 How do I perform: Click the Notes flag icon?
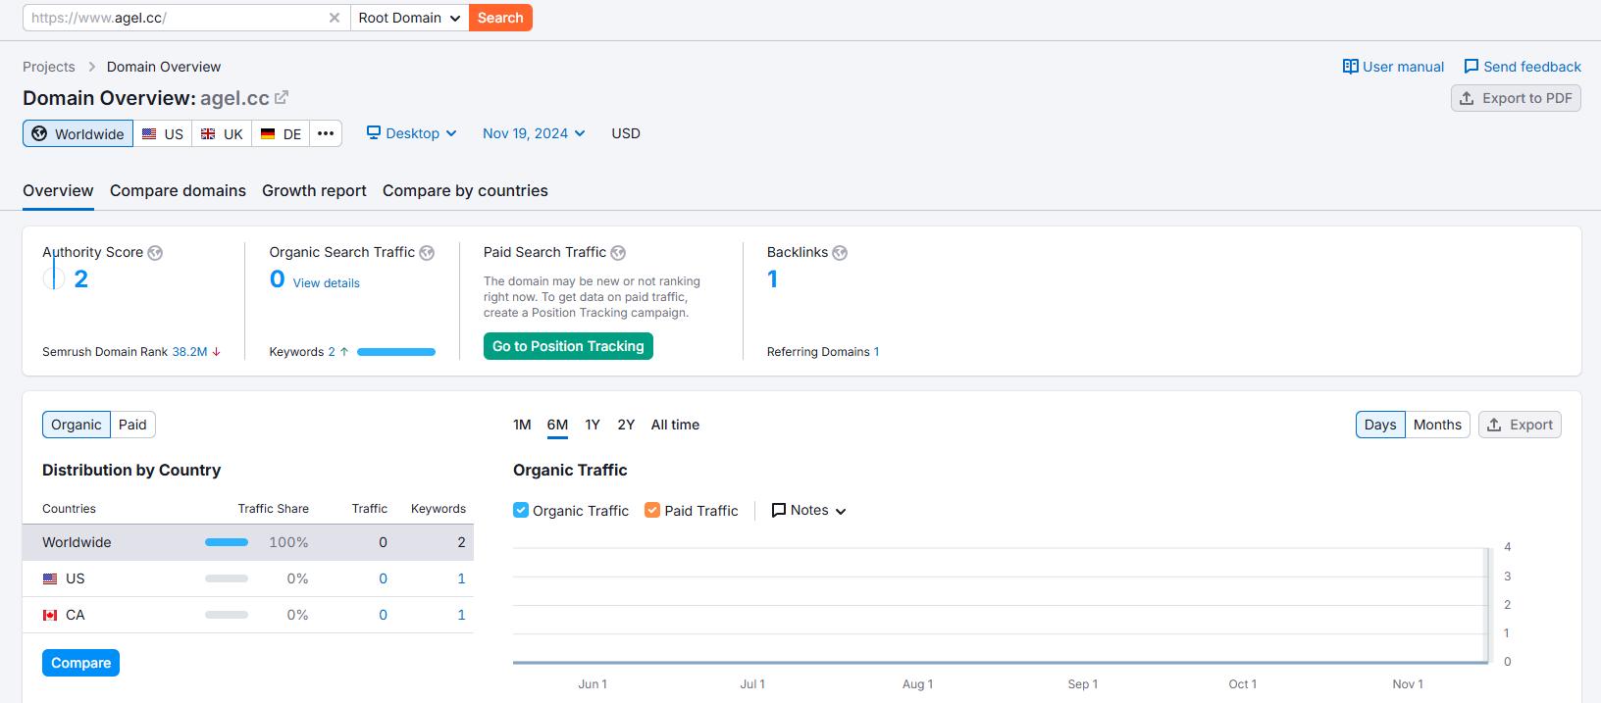pyautogui.click(x=779, y=511)
